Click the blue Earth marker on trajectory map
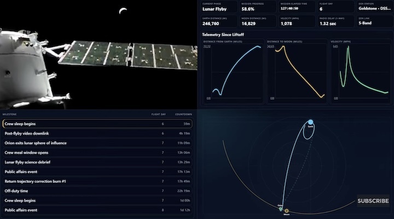This screenshot has width=394, height=219. pyautogui.click(x=311, y=122)
